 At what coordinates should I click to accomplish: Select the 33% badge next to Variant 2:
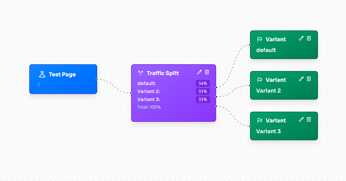point(203,91)
